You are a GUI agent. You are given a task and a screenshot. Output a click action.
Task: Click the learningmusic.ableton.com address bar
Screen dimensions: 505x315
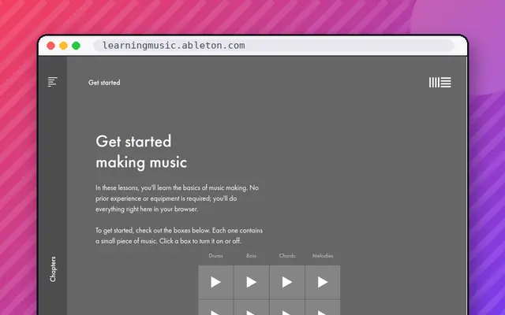274,46
